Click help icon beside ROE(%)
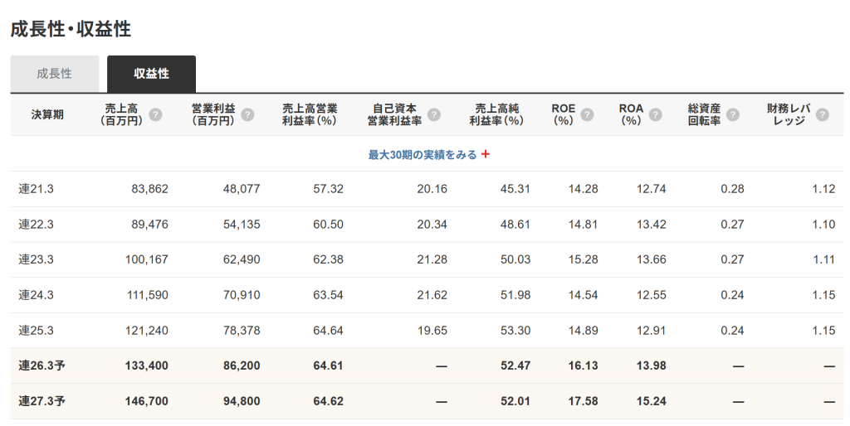The image size is (850, 426). [x=587, y=114]
